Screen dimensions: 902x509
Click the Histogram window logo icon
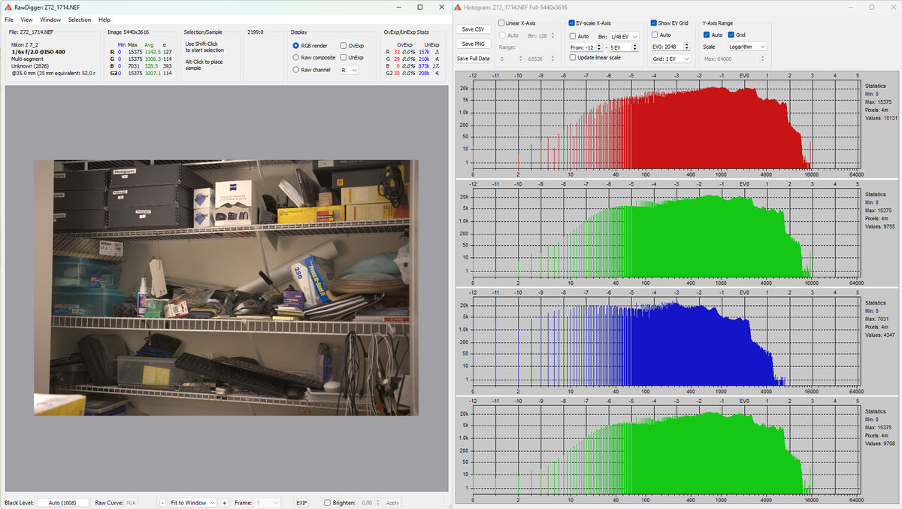[x=457, y=7]
